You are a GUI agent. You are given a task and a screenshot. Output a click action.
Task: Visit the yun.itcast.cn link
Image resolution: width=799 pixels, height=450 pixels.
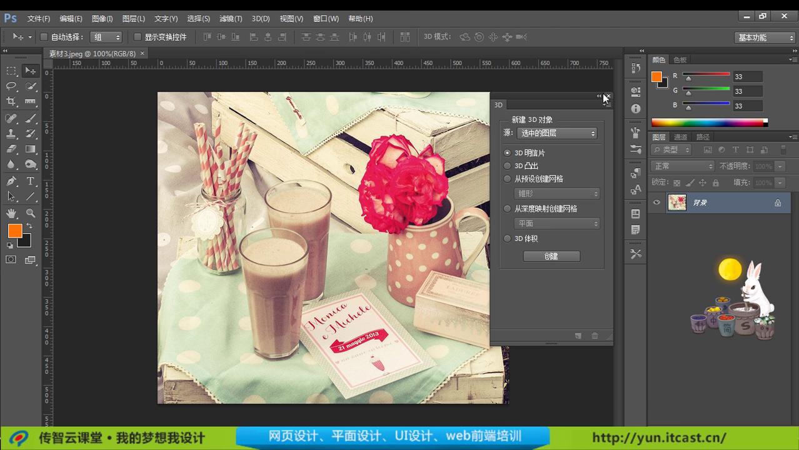(659, 437)
